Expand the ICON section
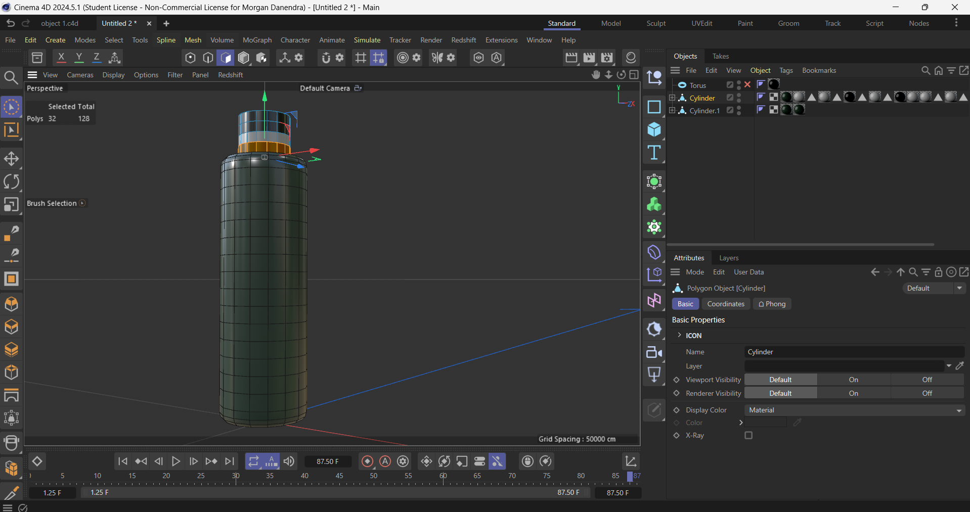Image resolution: width=970 pixels, height=512 pixels. [680, 335]
